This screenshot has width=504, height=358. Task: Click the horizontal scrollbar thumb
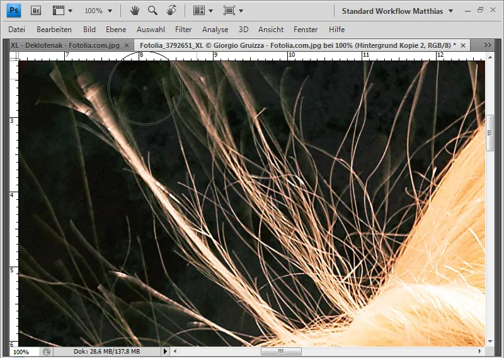point(281,351)
